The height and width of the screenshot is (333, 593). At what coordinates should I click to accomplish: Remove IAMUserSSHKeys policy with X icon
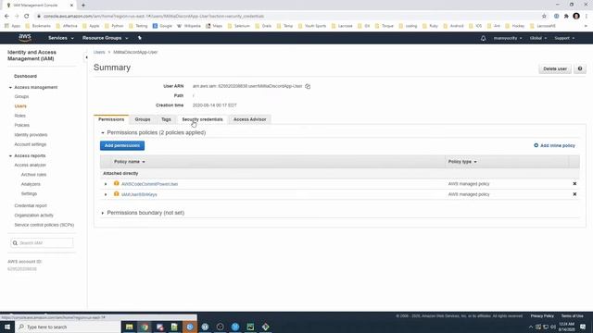click(574, 194)
